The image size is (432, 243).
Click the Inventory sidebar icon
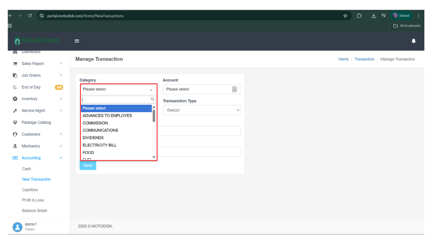pos(15,99)
